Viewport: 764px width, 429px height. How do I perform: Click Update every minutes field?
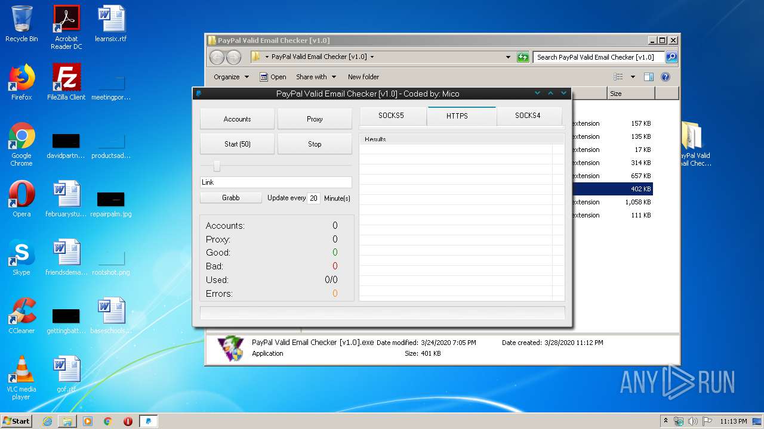[313, 198]
